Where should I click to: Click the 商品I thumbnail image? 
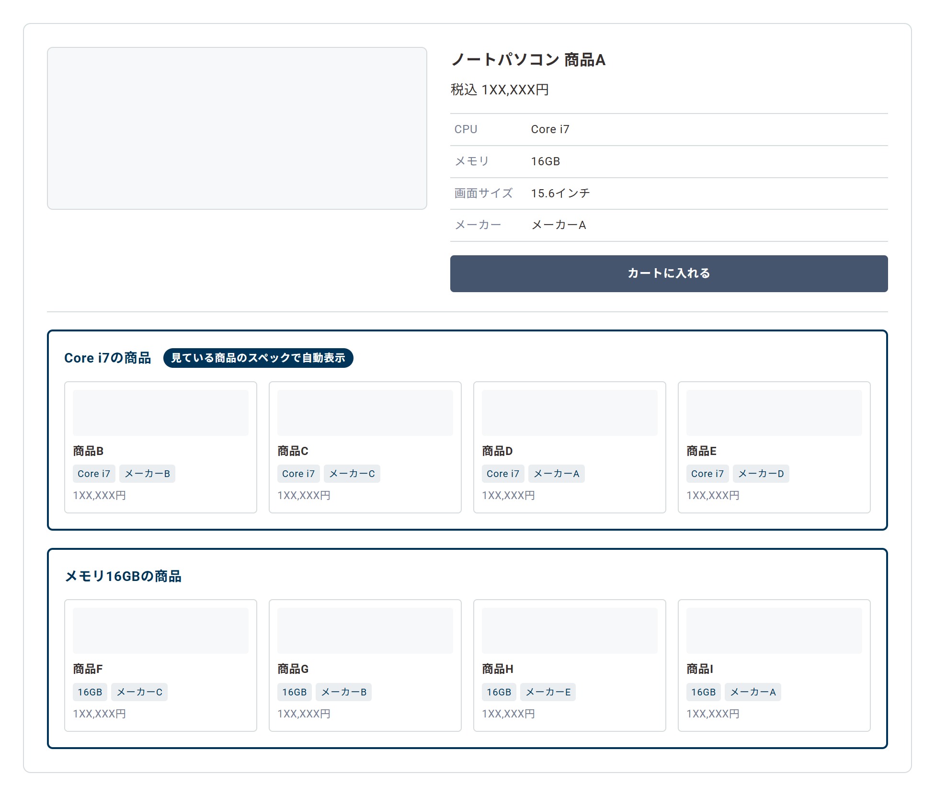(x=774, y=631)
